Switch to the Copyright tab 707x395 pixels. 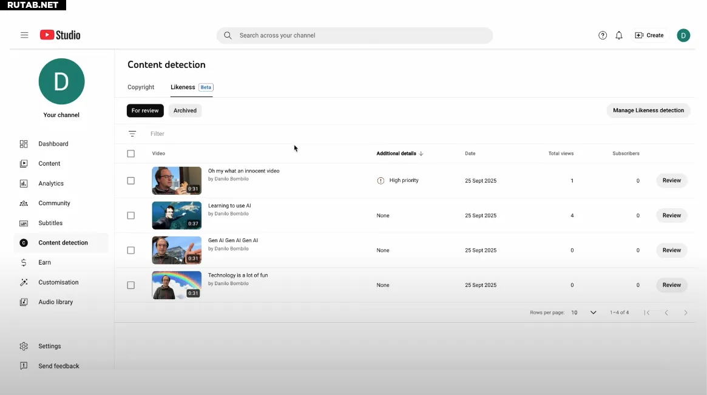coord(141,87)
